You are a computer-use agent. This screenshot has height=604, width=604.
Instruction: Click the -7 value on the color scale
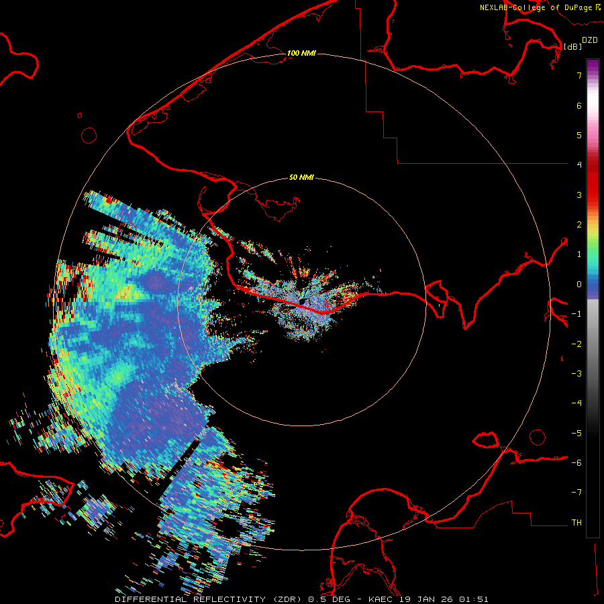pos(576,493)
